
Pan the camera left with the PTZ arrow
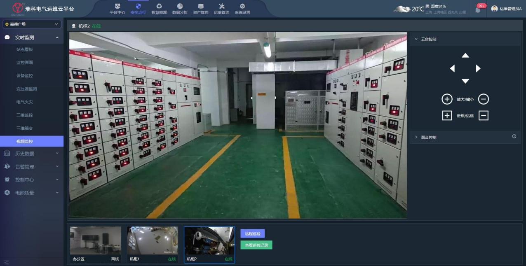click(x=453, y=68)
